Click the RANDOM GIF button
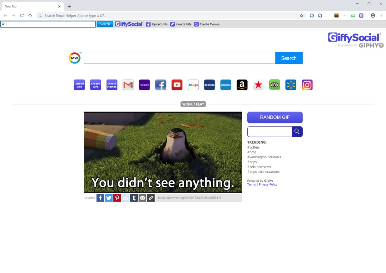The height and width of the screenshot is (273, 386). (x=275, y=117)
